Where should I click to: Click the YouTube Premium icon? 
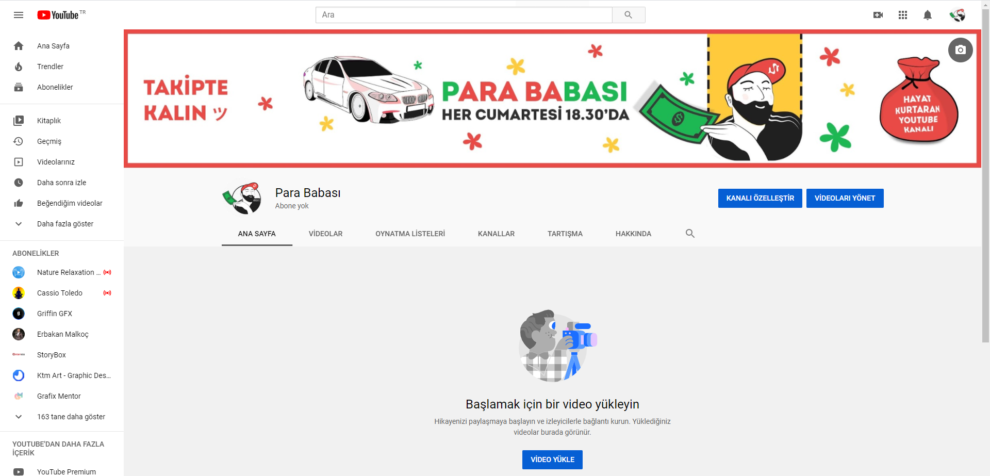(x=19, y=472)
